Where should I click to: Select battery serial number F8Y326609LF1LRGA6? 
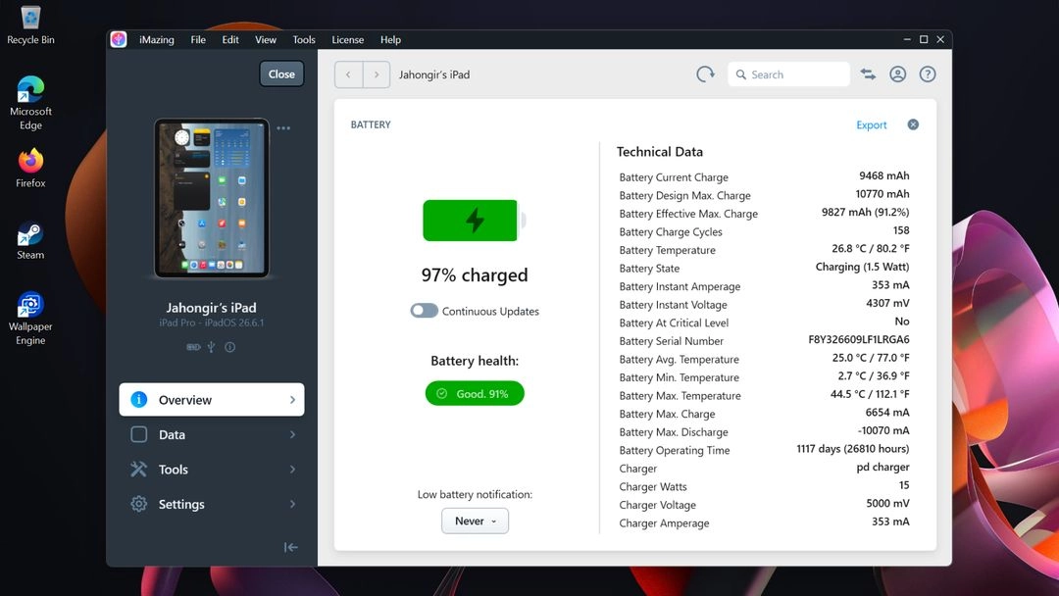tap(858, 339)
